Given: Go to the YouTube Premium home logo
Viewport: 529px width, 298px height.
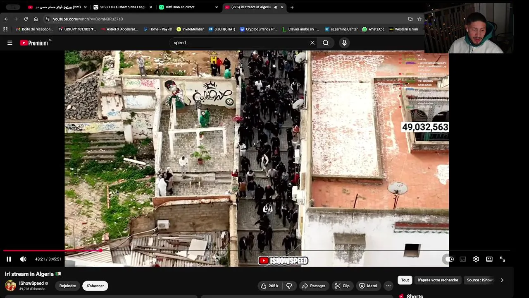Looking at the screenshot, I should (34, 43).
